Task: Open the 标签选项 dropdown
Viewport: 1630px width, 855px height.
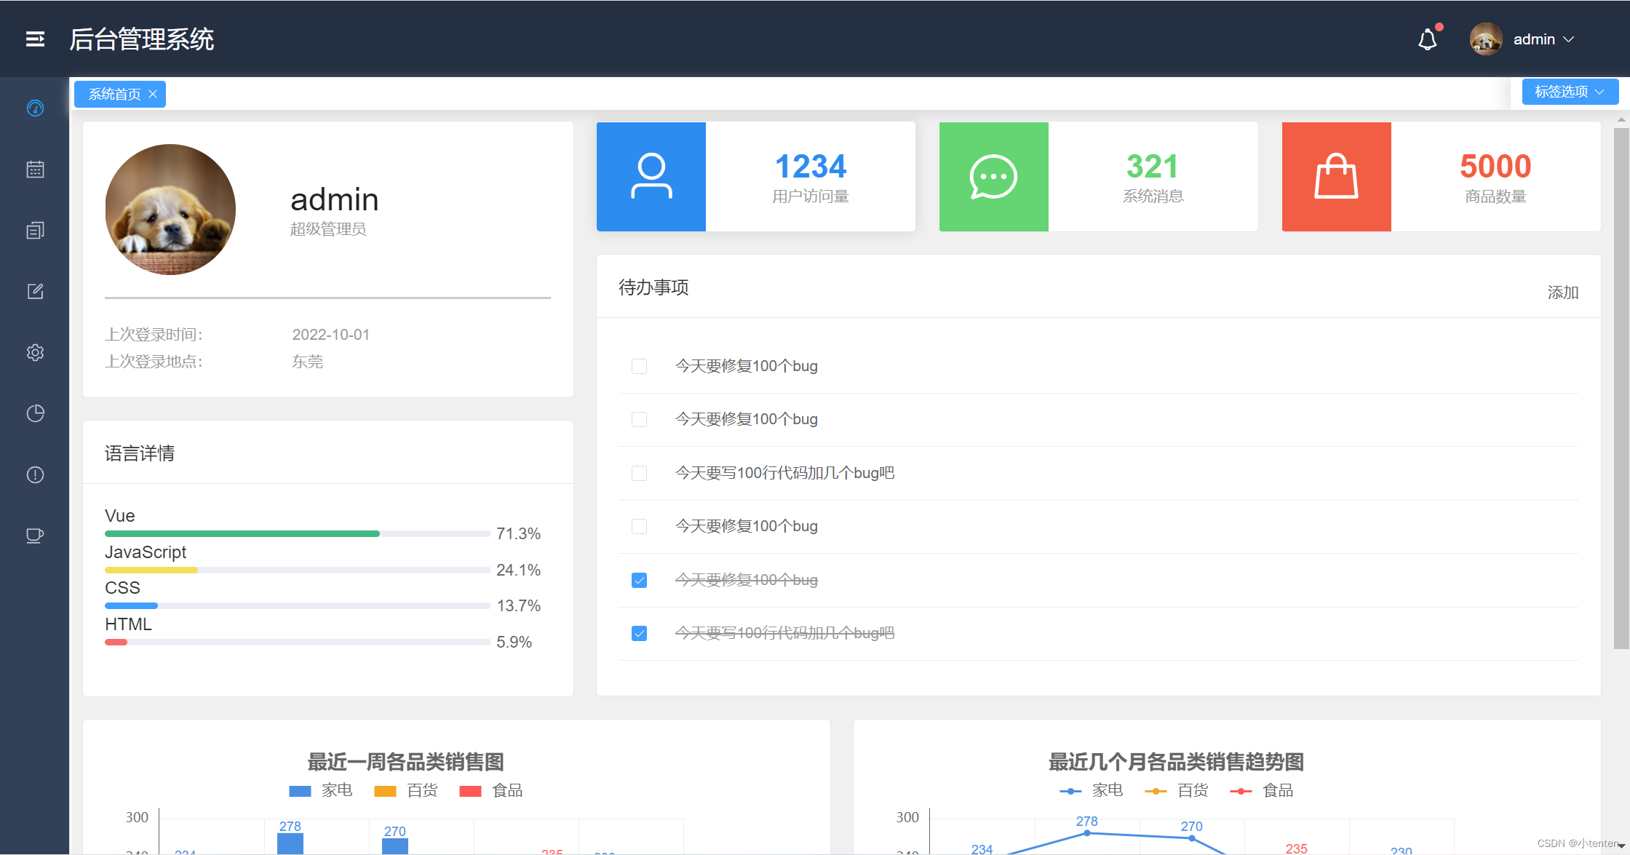Action: [1570, 92]
